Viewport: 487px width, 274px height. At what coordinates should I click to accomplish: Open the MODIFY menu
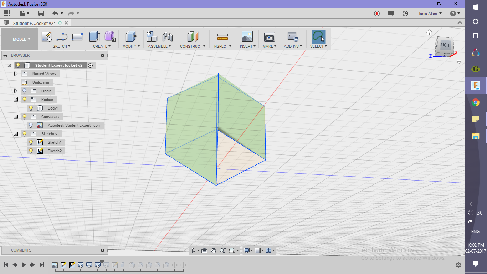pyautogui.click(x=131, y=46)
